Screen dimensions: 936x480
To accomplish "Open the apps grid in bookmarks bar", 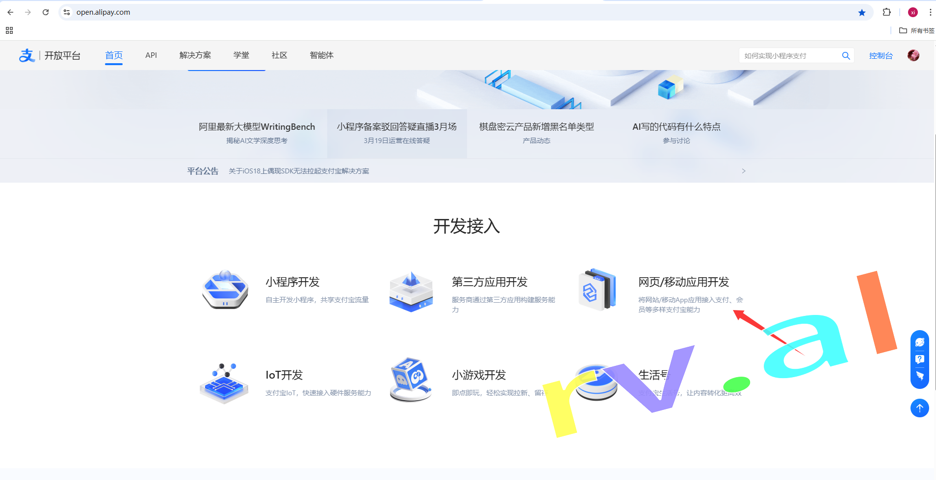I will pyautogui.click(x=9, y=30).
